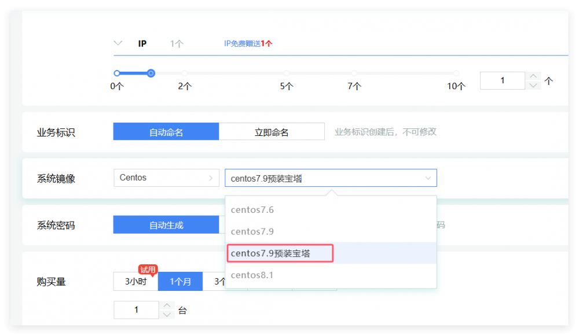The height and width of the screenshot is (336, 579).
Task: Select 自动生成 system password option
Action: click(x=166, y=225)
